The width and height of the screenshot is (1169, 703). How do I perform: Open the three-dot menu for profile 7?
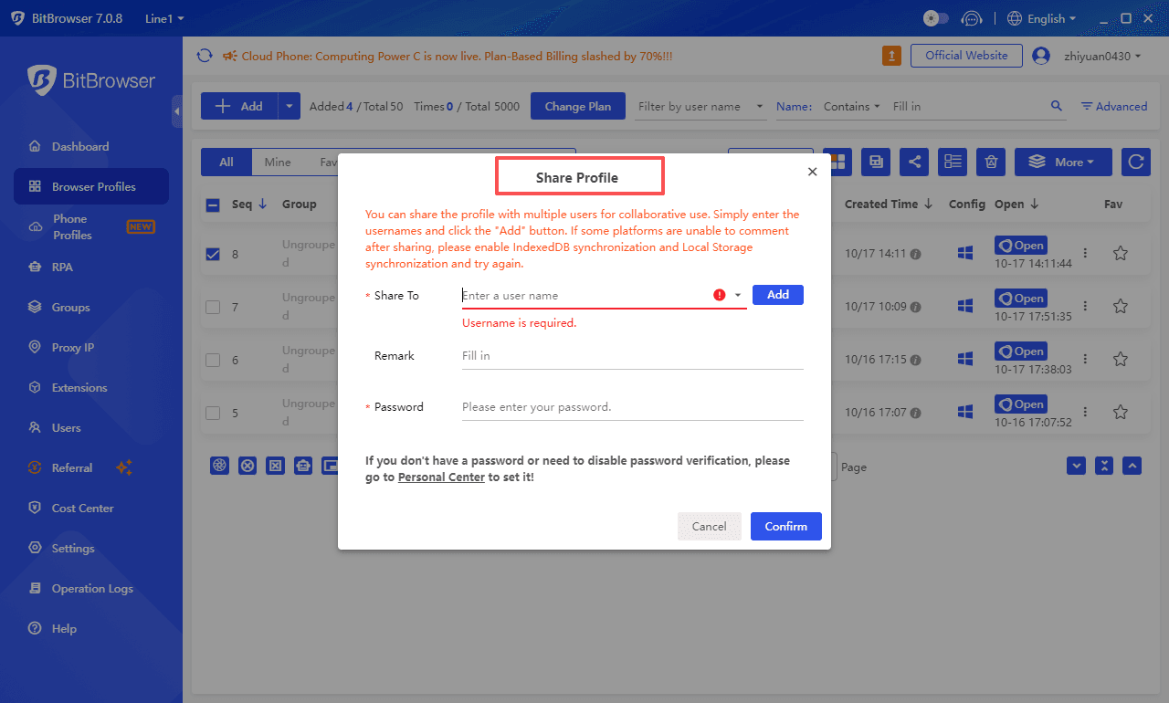[x=1085, y=307]
